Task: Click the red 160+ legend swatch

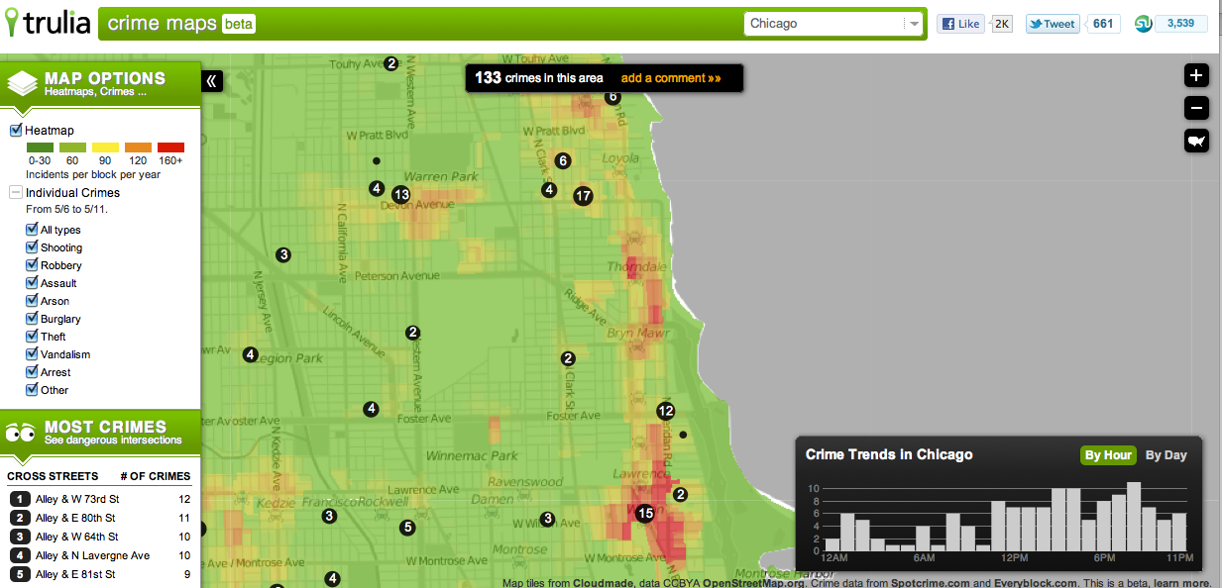Action: 170,147
